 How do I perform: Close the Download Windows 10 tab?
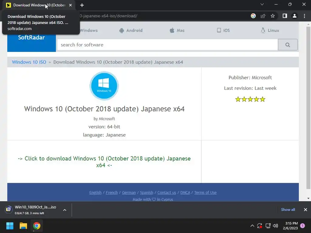point(70,5)
